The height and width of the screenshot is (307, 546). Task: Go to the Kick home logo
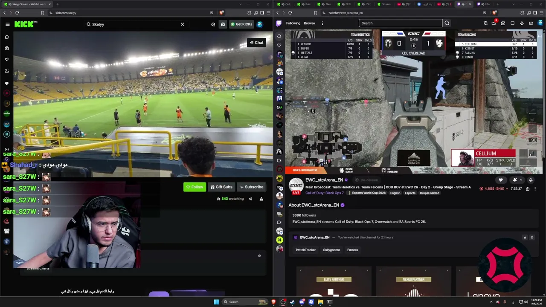26,24
